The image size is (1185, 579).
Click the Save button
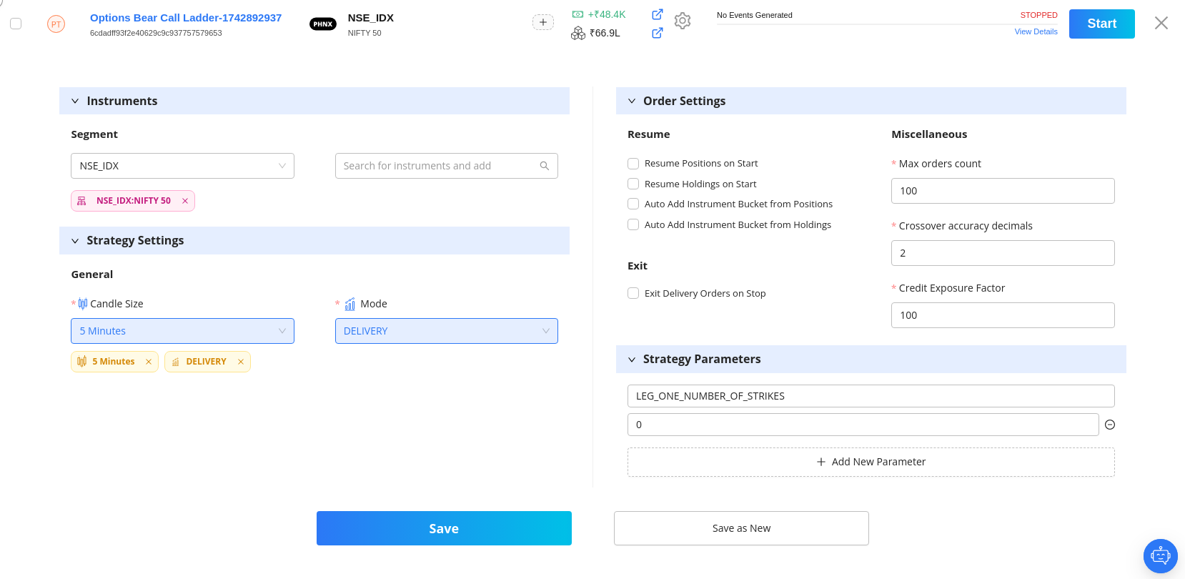pyautogui.click(x=444, y=528)
